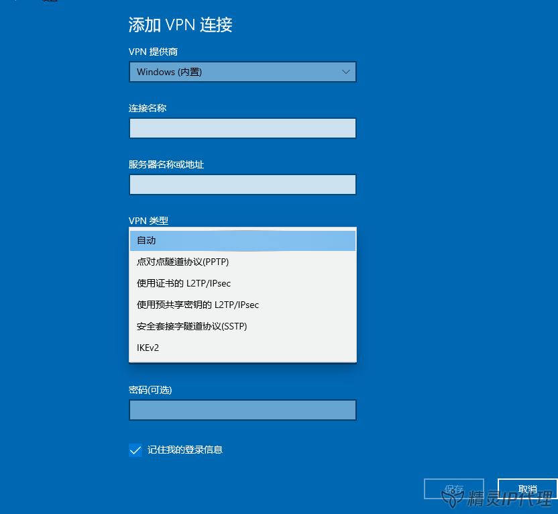The height and width of the screenshot is (514, 558).
Task: Select 点对点隧道协议(PPTP) option
Action: (242, 262)
